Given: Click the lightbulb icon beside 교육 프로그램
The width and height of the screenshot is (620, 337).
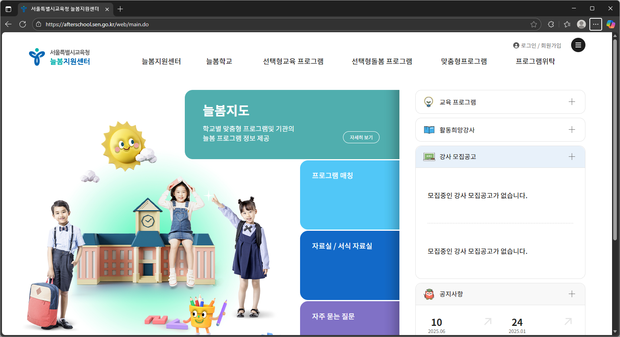Looking at the screenshot, I should [428, 102].
